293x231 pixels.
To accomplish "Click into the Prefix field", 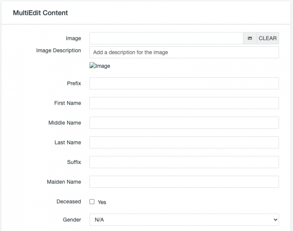I will [184, 83].
